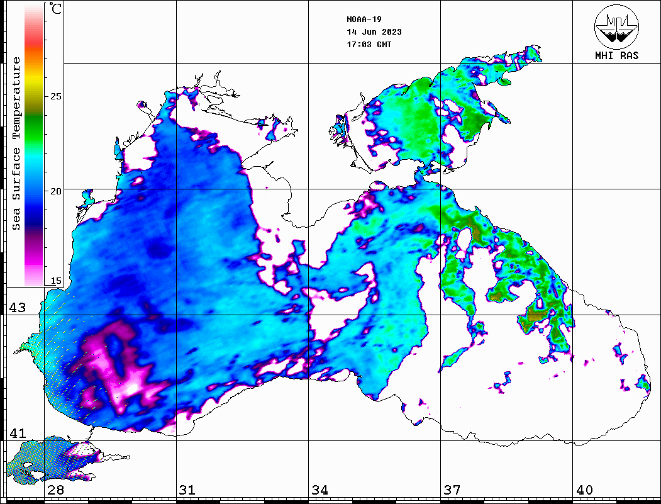The image size is (661, 504).
Task: Select the 'NOAA-19' satellite label
Action: 364,20
